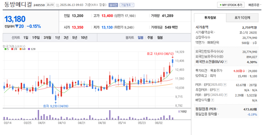Switch to 호가10단계 tab
Viewport: 263px width, 135px height.
point(242,18)
